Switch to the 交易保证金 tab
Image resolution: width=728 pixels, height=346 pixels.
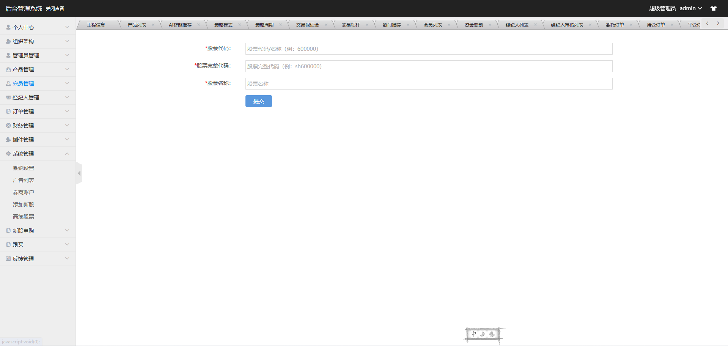(x=307, y=25)
